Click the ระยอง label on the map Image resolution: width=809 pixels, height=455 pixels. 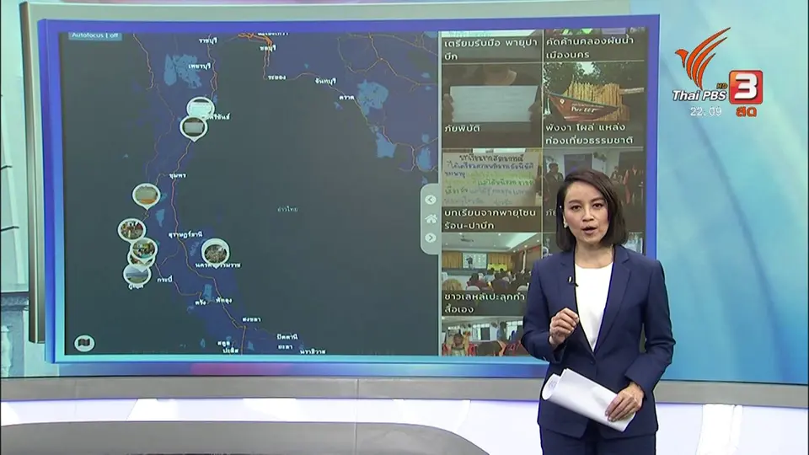pyautogui.click(x=276, y=77)
